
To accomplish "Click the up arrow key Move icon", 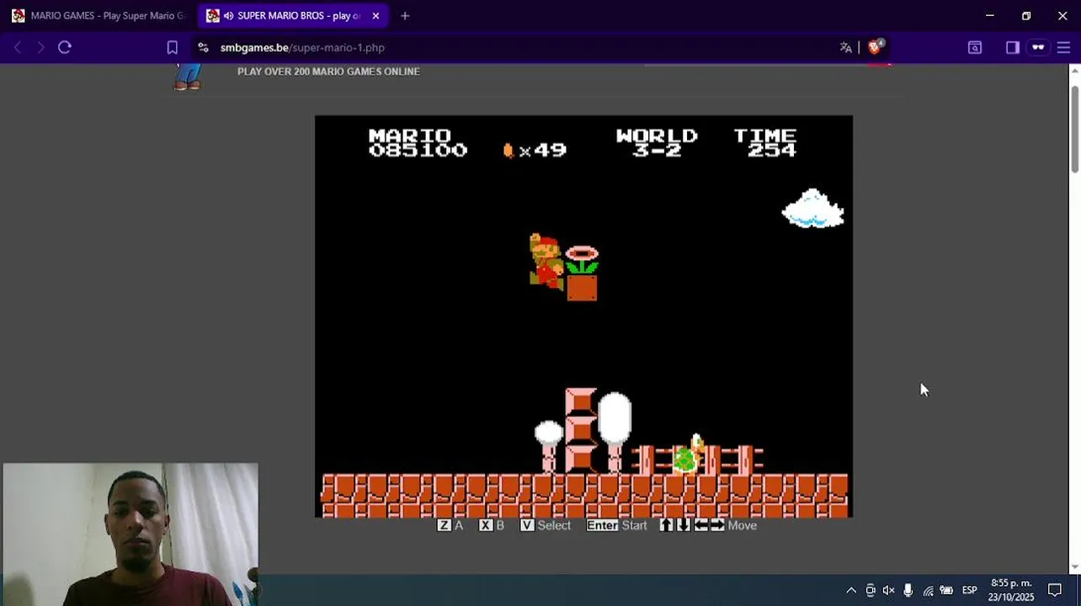I will tap(666, 525).
